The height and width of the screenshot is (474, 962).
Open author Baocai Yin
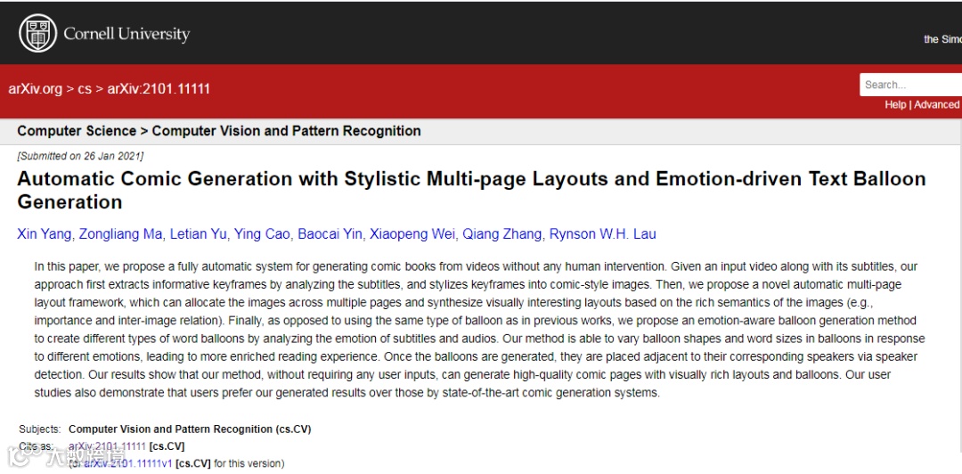click(330, 234)
